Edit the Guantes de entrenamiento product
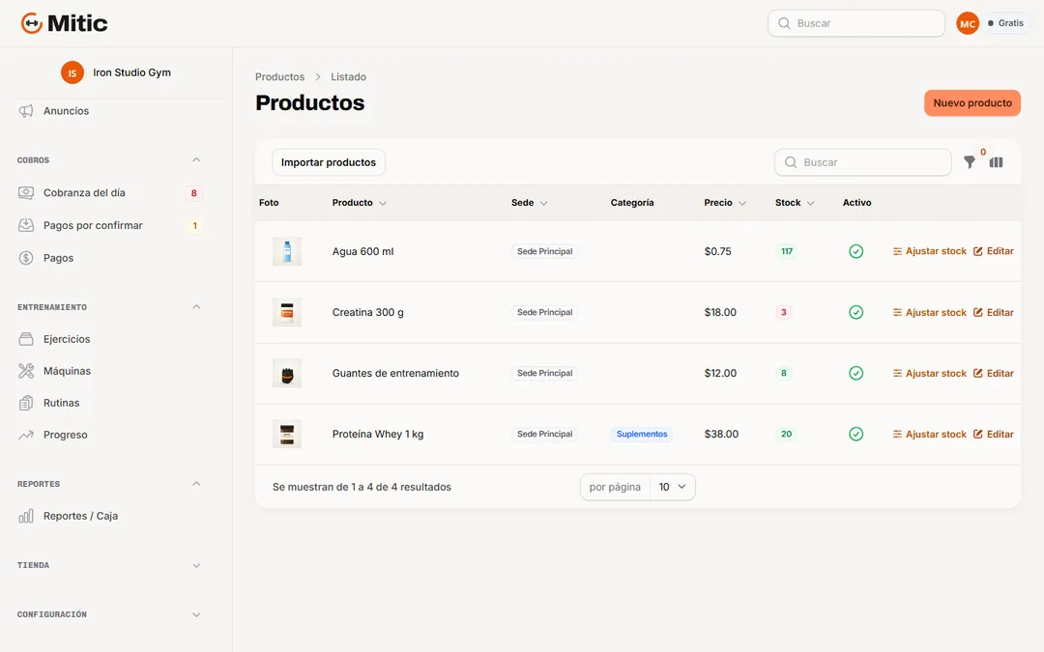This screenshot has width=1044, height=652. [x=994, y=373]
